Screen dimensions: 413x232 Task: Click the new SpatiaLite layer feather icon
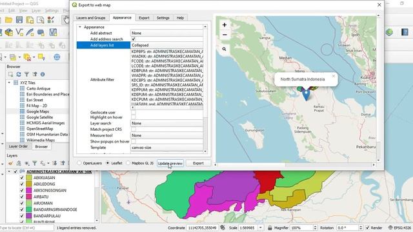tap(30, 32)
